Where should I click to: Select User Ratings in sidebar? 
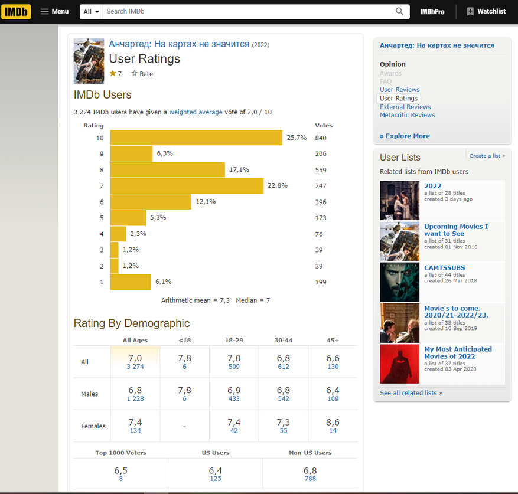[399, 99]
